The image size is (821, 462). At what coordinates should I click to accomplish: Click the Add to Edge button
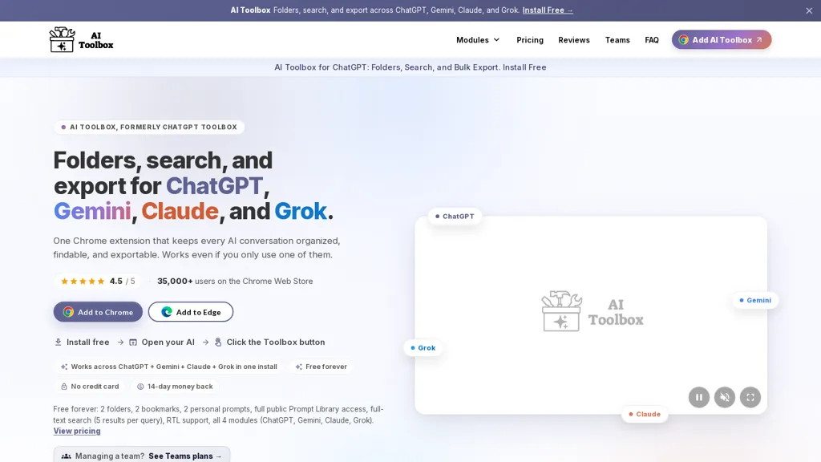(x=191, y=312)
